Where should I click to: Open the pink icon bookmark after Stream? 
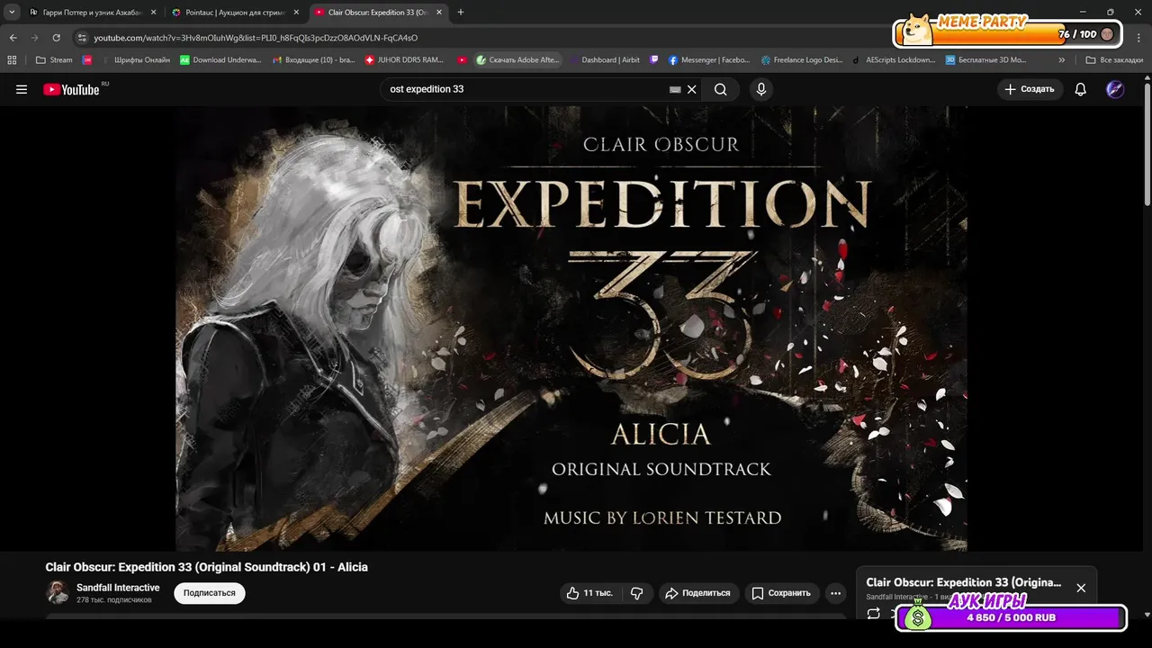click(x=87, y=60)
